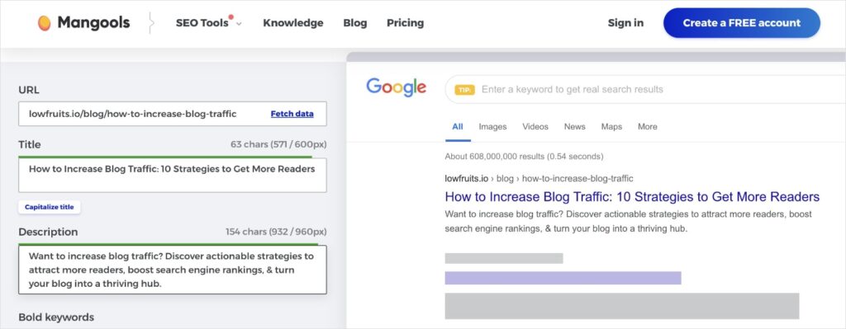Screen dimensions: 846x329
Task: Click the preview snippet description text
Action: [x=629, y=221]
